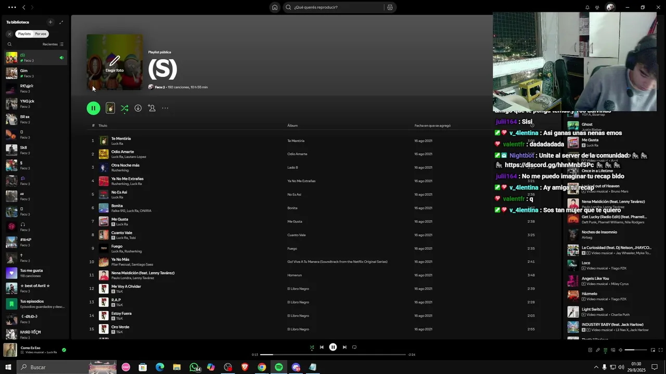Open Rusherking artist link under Otra Noche más
Viewport: 666px width, 374px height.
120,170
